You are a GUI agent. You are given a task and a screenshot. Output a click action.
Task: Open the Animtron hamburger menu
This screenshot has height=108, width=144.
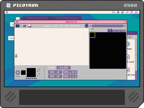tap(17, 22)
